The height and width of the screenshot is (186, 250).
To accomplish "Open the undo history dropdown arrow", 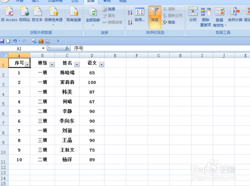I will click(19, 41).
